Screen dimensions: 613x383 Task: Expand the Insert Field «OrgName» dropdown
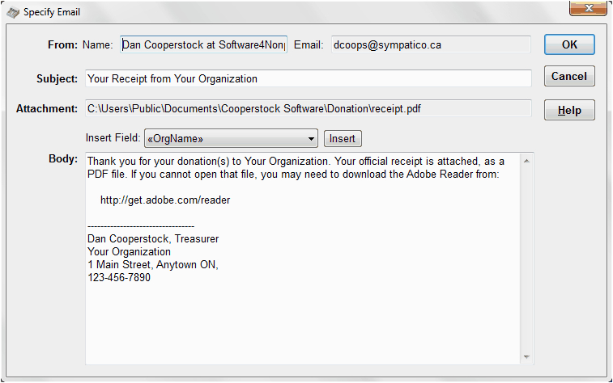click(x=311, y=139)
